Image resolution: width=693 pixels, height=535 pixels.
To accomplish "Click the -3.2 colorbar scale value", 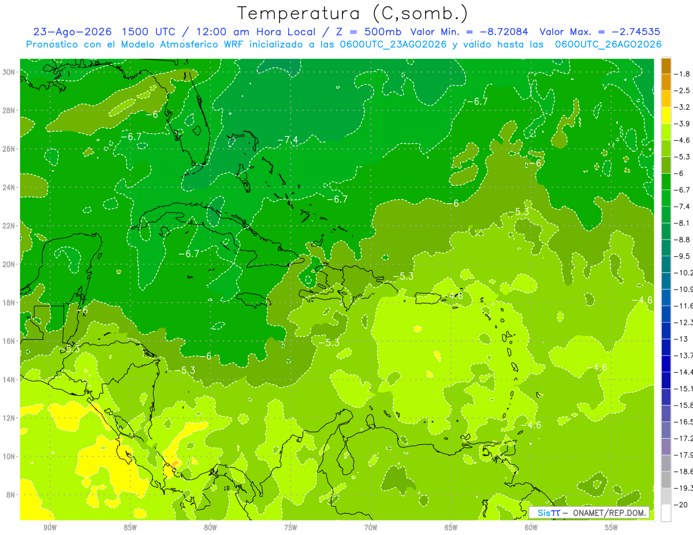I will pyautogui.click(x=681, y=107).
